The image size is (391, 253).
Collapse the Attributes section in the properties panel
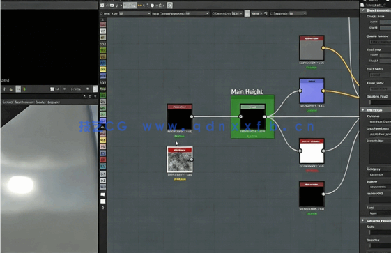pyautogui.click(x=363, y=110)
